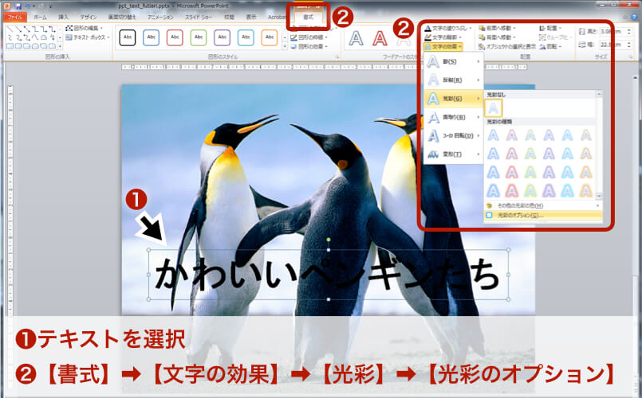This screenshot has width=642, height=398.
Task: Apply the black outlined Abc shape style
Action: coord(128,37)
